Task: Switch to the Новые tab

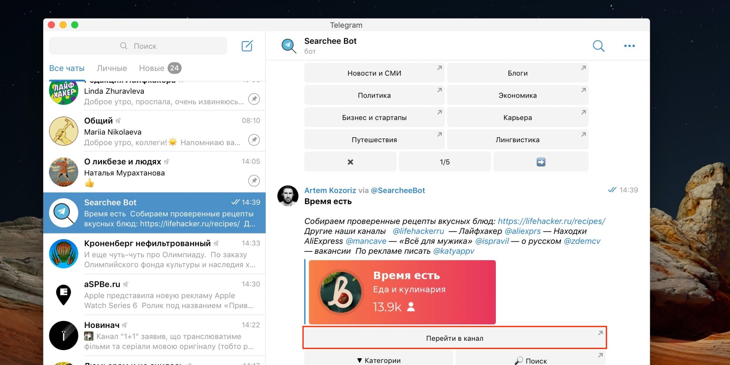Action: (x=160, y=68)
